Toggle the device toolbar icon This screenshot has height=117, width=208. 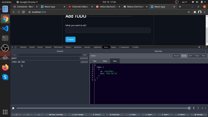click(x=16, y=47)
